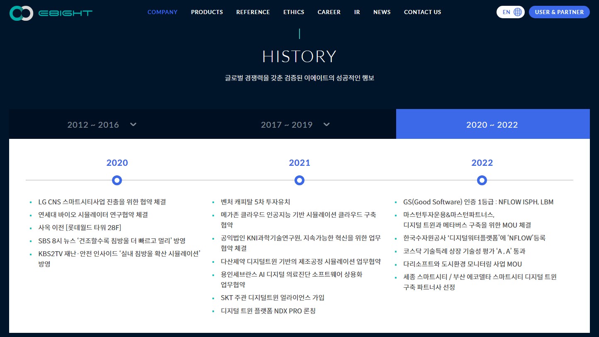The image size is (599, 337).
Task: Click the 마스턴투자운용&마스턴파트너스 MOU entry
Action: (467, 220)
